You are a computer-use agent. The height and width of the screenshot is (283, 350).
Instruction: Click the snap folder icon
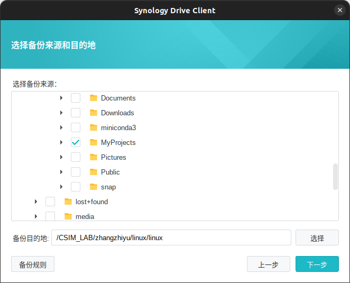point(94,187)
